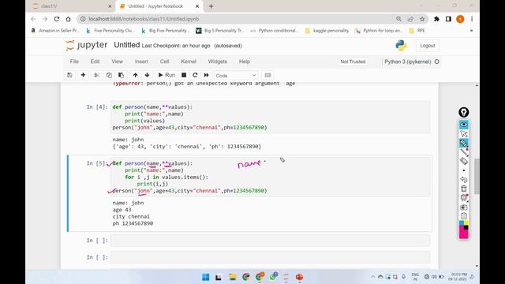Open the View menu
The image size is (505, 284).
pyautogui.click(x=118, y=62)
